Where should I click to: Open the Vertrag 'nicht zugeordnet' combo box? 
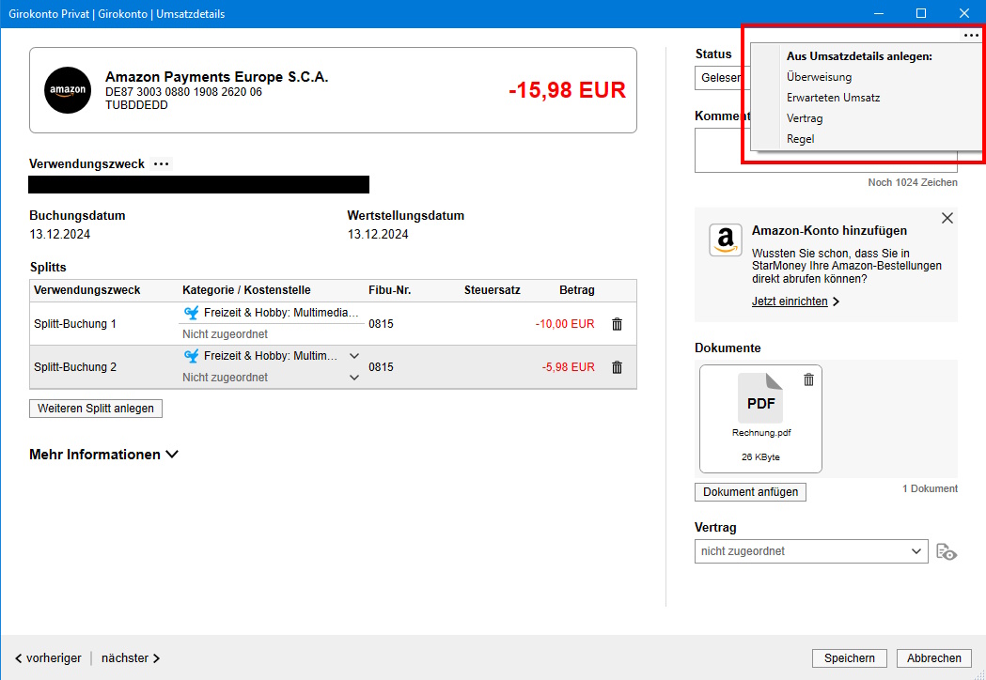tap(810, 551)
